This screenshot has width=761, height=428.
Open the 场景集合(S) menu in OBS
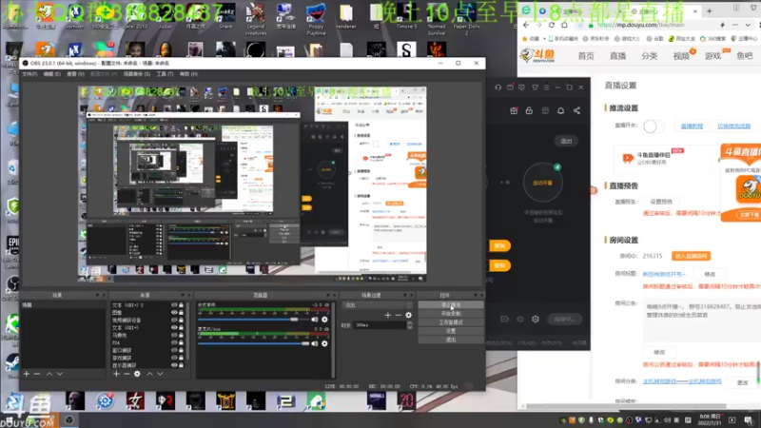[136, 74]
